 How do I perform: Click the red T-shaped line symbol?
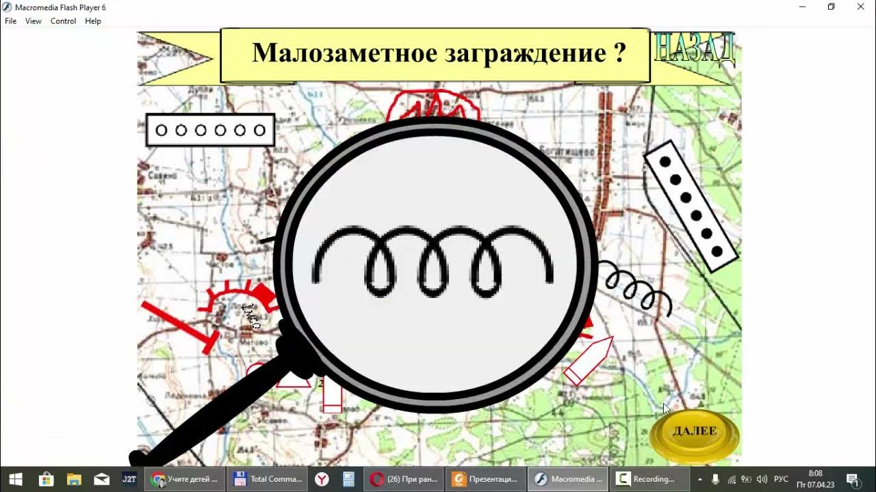[x=180, y=327]
